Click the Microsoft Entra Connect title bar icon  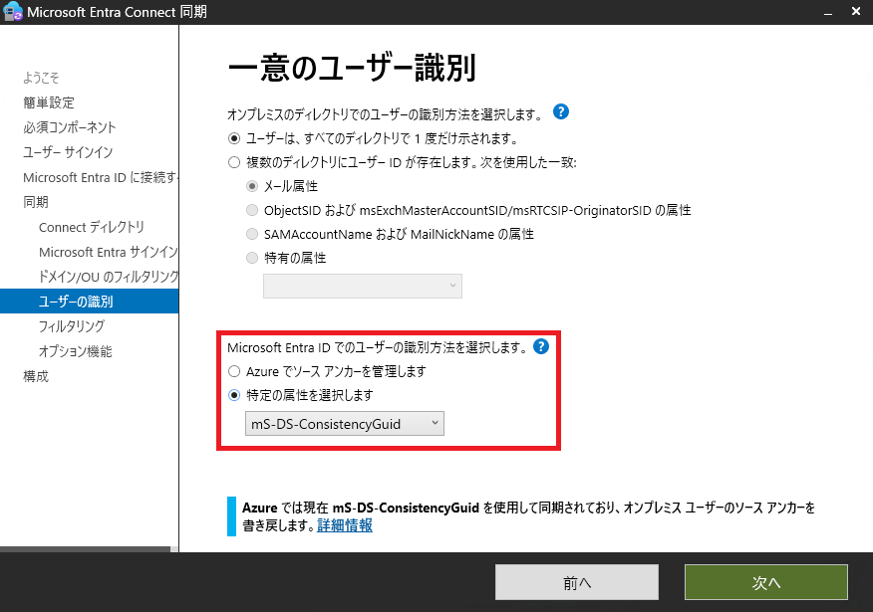point(14,12)
